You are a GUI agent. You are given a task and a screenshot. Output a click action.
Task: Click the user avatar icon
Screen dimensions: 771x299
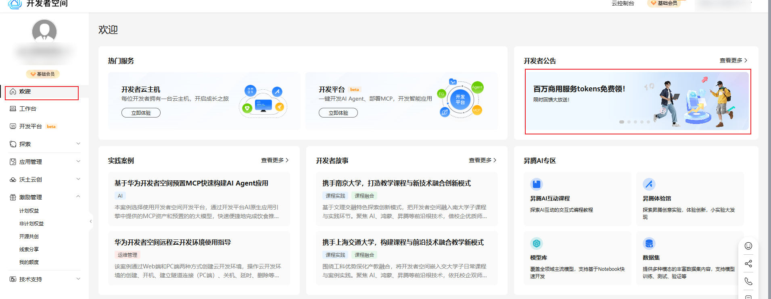(44, 31)
